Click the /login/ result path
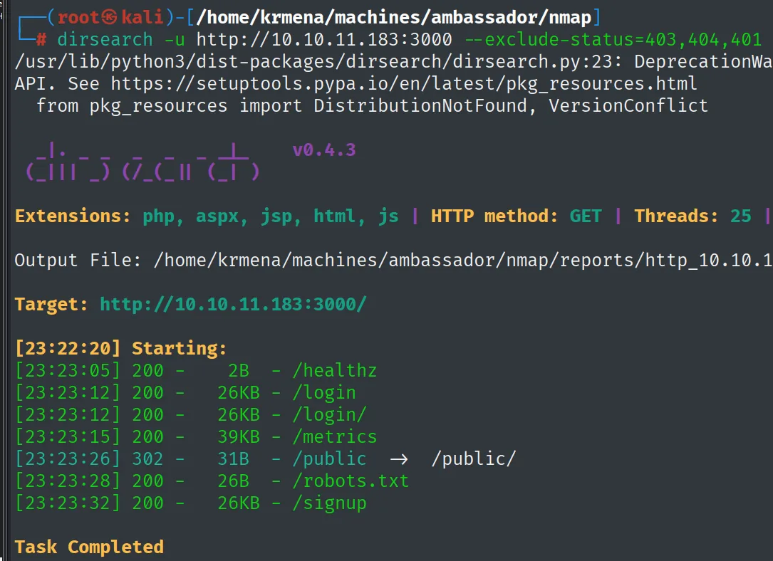This screenshot has height=561, width=773. click(329, 415)
